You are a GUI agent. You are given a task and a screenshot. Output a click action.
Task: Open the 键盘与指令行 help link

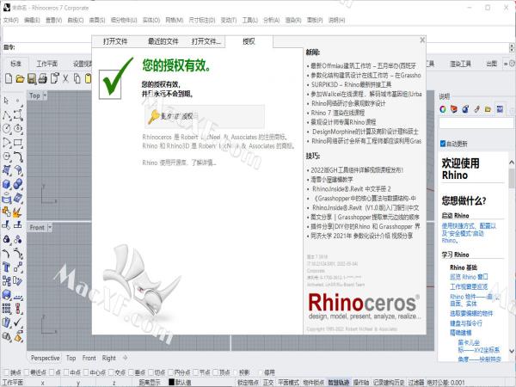[x=466, y=323]
